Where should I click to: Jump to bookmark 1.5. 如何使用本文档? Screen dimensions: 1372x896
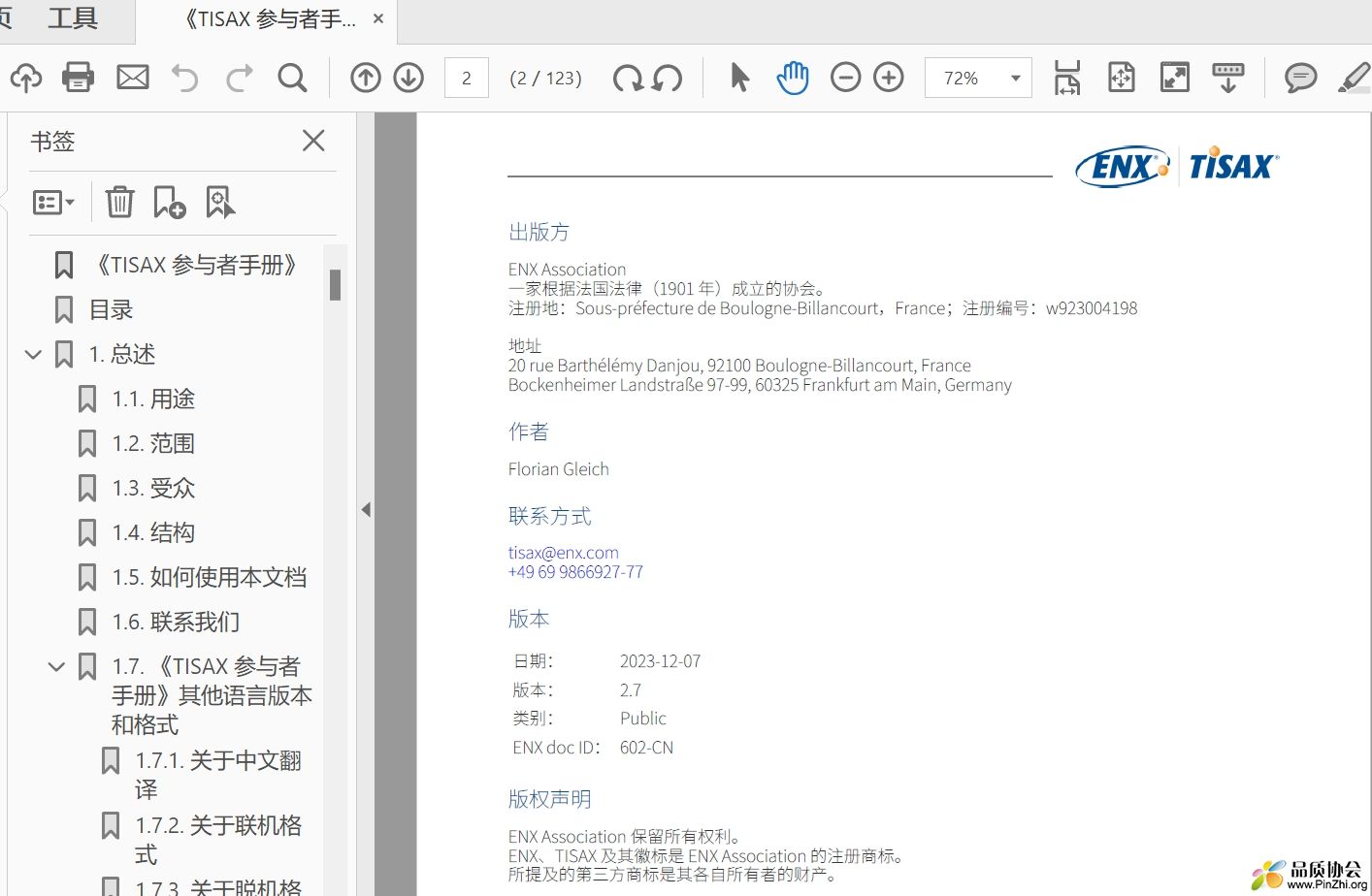click(x=210, y=577)
